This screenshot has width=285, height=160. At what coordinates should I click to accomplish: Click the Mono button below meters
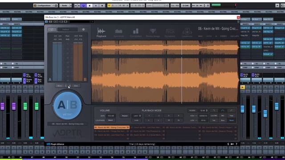click(60, 86)
